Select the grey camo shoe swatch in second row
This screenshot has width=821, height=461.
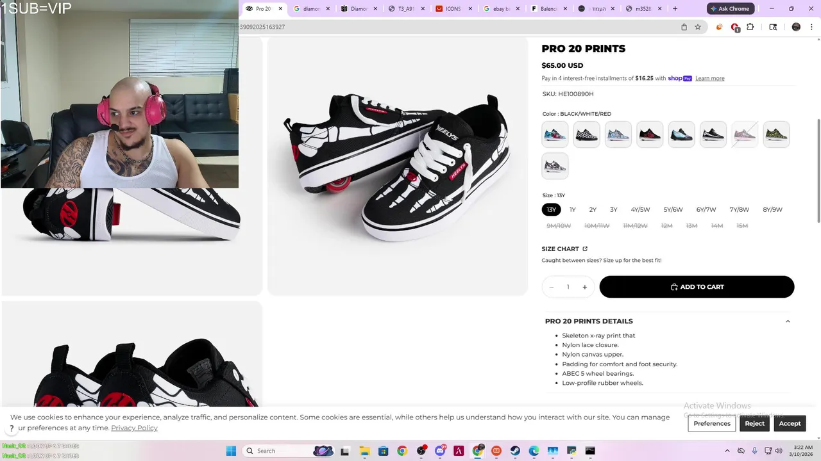click(x=555, y=166)
